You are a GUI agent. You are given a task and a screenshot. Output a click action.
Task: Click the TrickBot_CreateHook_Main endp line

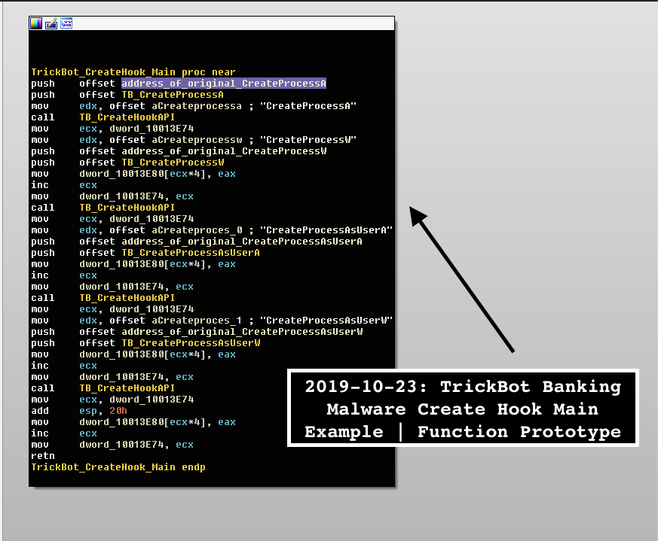(118, 467)
